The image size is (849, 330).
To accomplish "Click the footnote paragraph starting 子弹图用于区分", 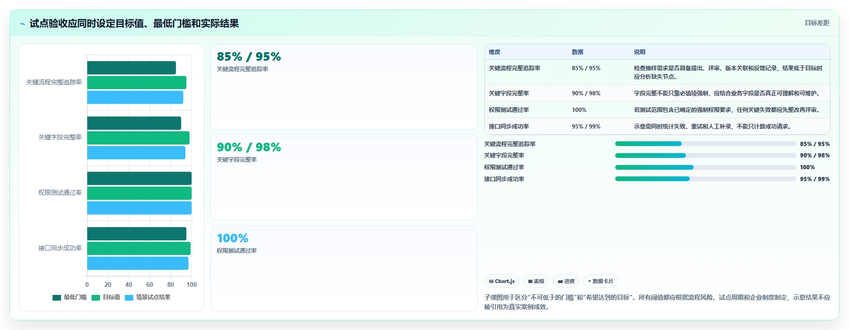I will point(657,302).
